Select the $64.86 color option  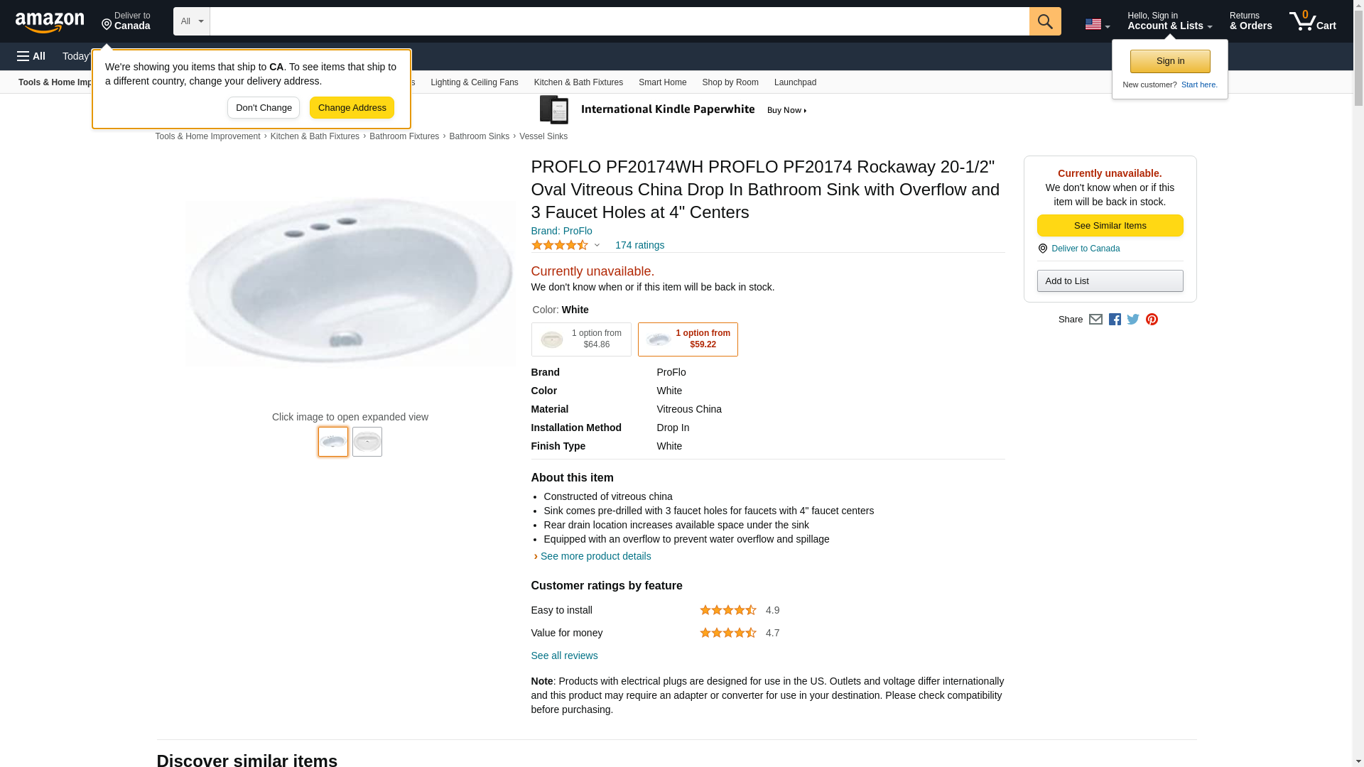[x=581, y=339]
